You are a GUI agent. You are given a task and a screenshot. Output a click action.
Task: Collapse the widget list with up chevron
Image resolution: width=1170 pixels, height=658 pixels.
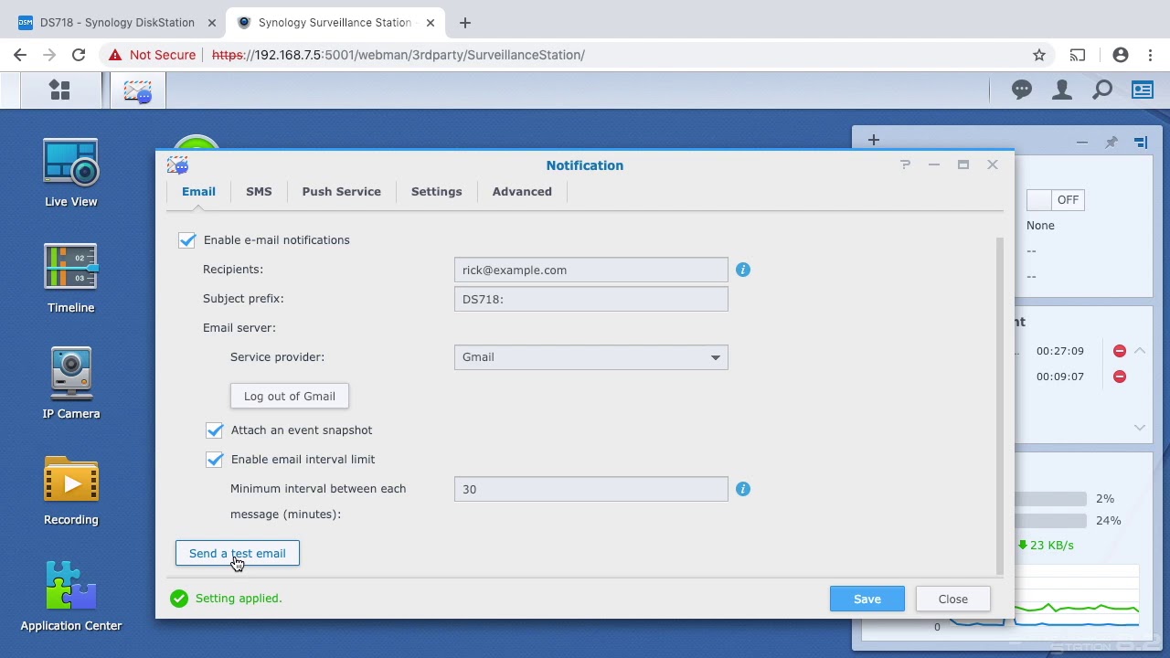1140,351
